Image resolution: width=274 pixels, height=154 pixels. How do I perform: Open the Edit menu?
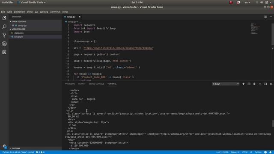tap(9, 12)
